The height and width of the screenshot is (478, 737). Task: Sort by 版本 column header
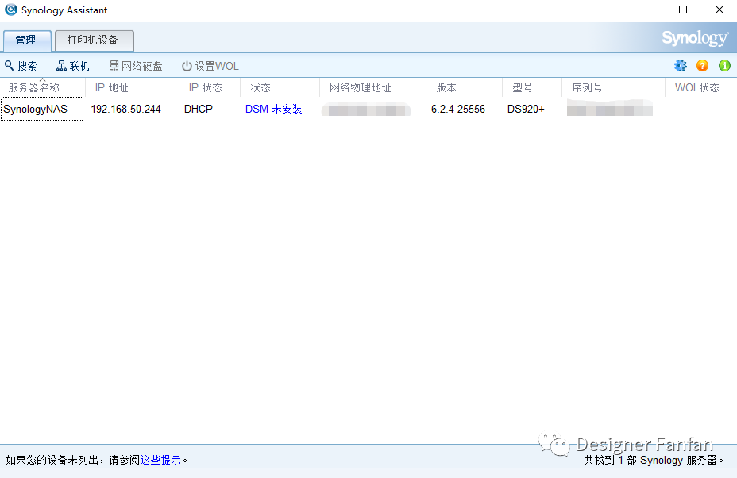point(464,87)
